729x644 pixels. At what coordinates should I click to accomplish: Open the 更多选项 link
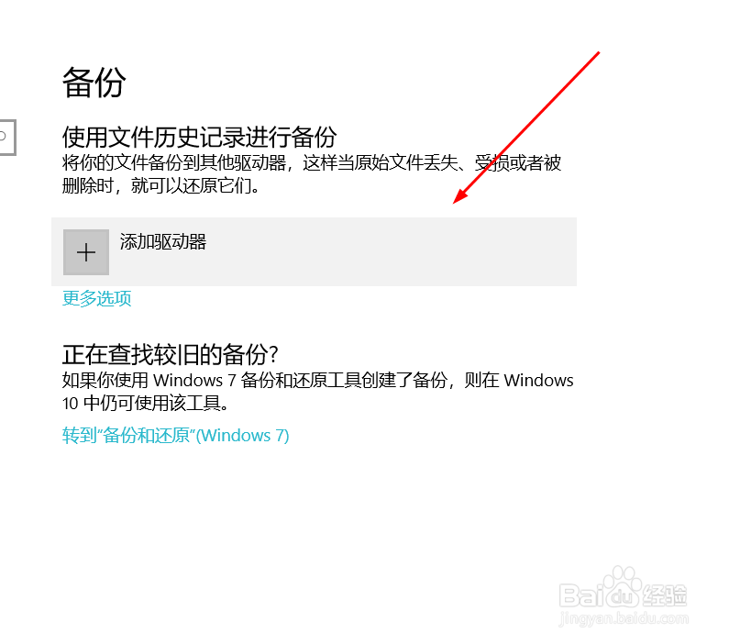tap(96, 298)
